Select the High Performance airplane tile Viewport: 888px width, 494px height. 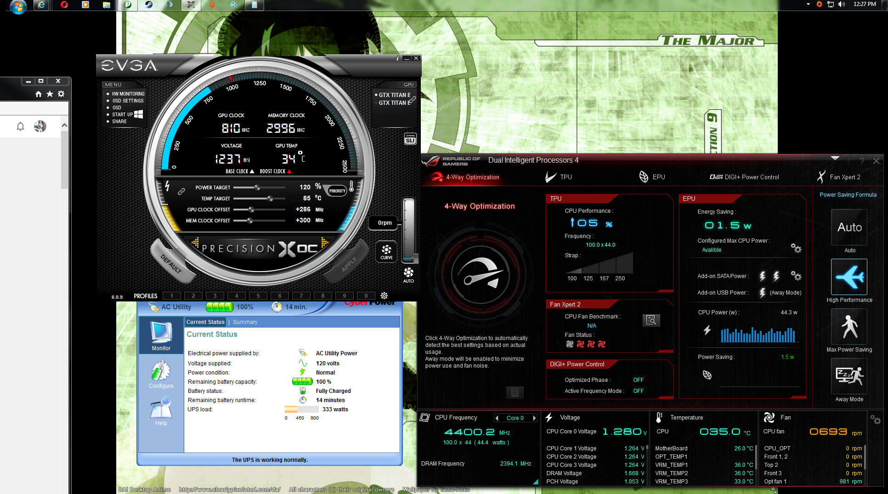(x=849, y=277)
